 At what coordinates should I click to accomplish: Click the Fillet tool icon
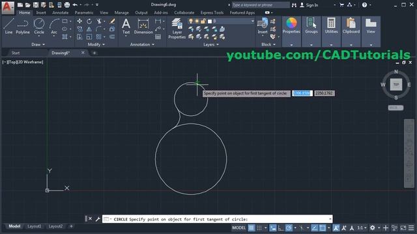pyautogui.click(x=99, y=29)
